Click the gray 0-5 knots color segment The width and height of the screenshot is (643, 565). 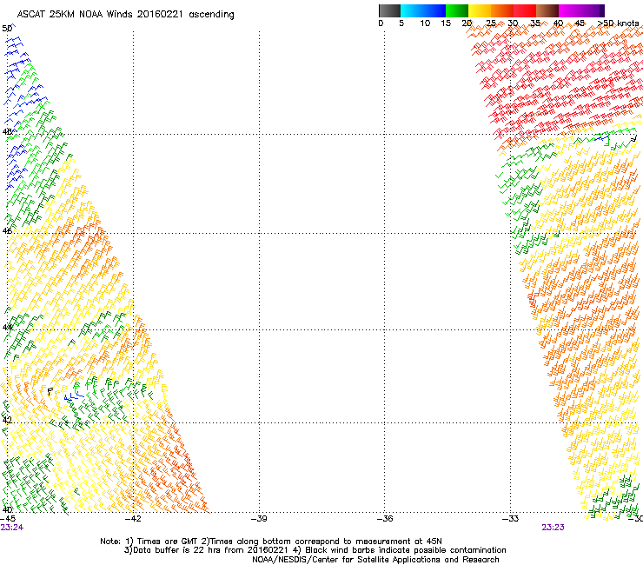click(x=389, y=10)
